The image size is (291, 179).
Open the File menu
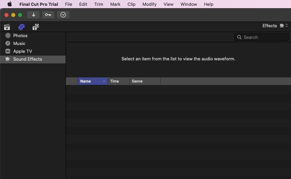click(x=68, y=4)
